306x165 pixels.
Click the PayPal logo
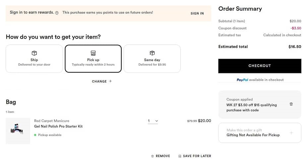(242, 80)
